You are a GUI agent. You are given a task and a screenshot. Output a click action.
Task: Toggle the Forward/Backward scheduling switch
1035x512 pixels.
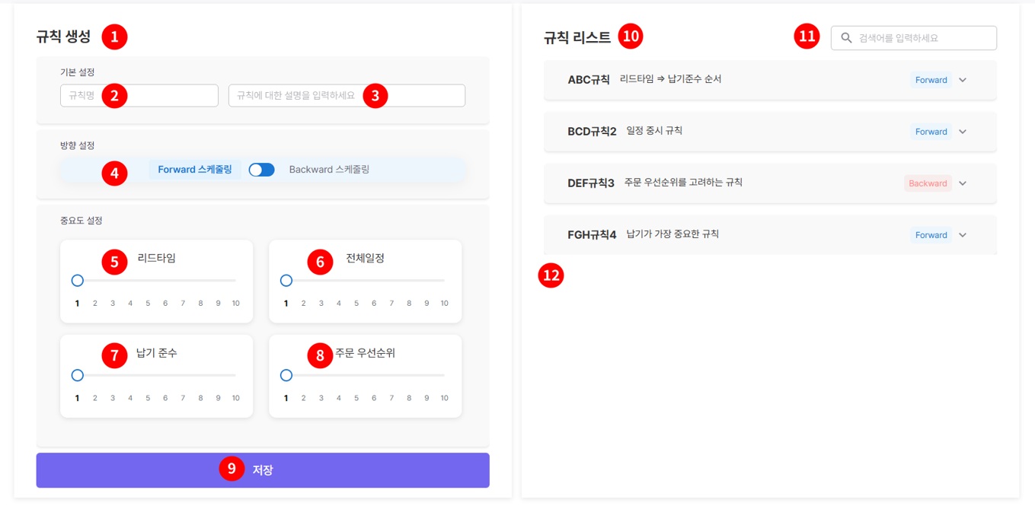(261, 170)
